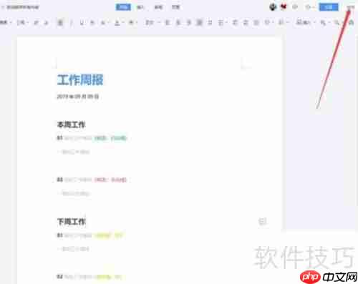This screenshot has width=358, height=284.
Task: Click the dark collaborator avatar
Action: click(x=273, y=7)
